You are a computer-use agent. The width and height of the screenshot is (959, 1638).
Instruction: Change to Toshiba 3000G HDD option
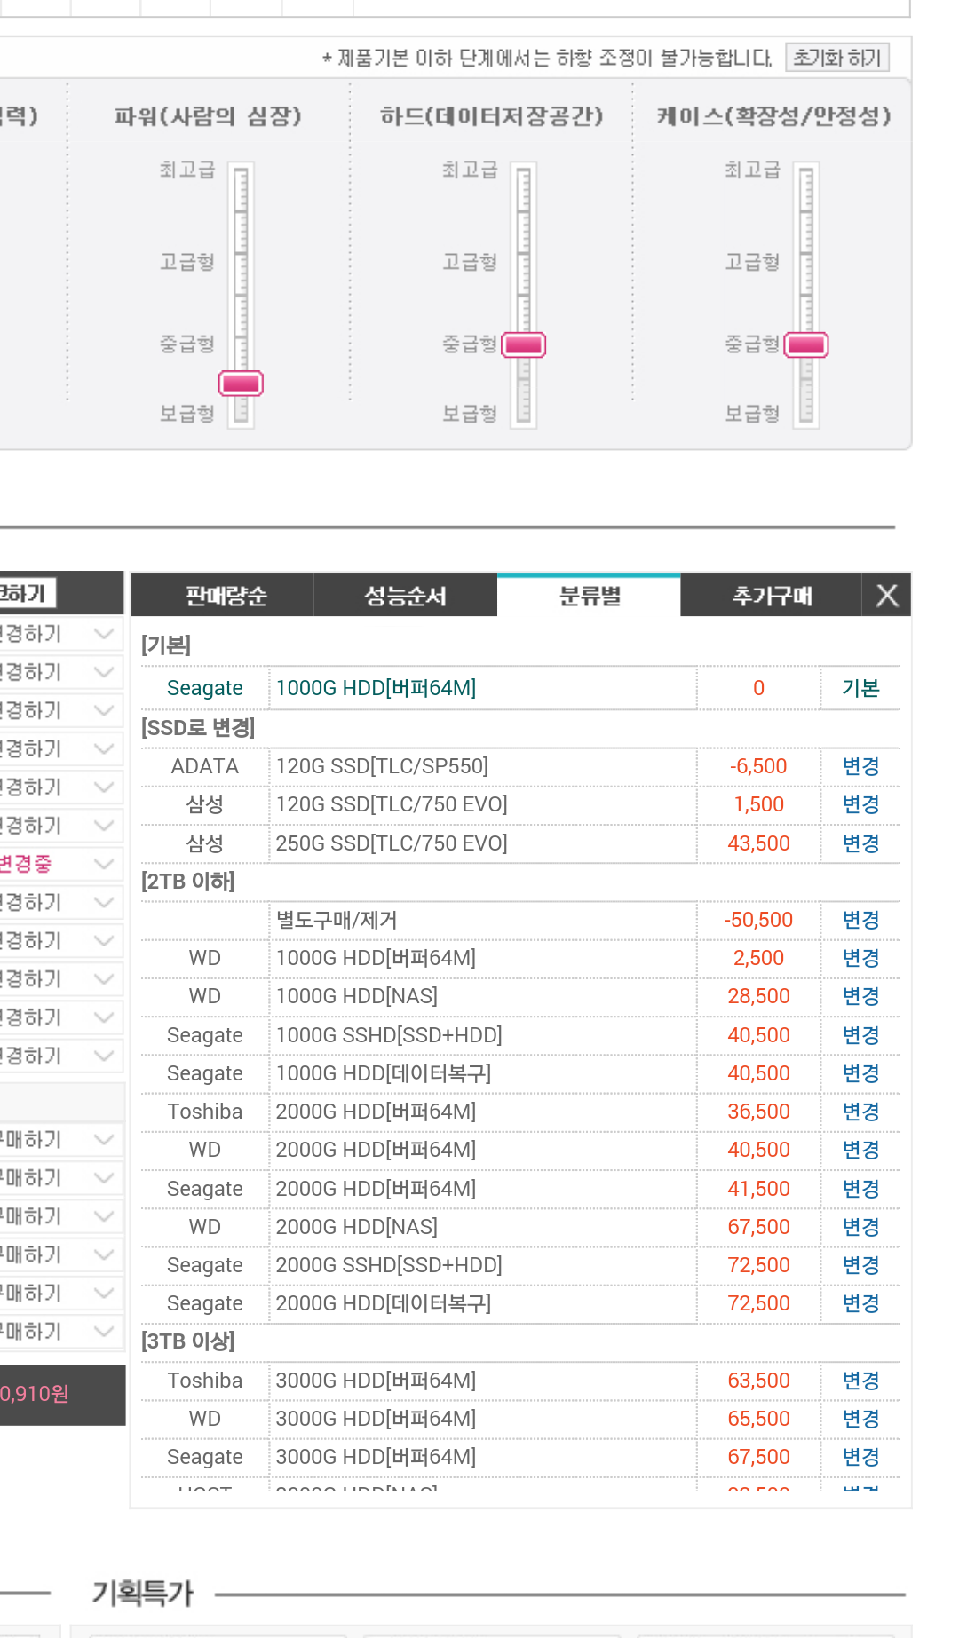tap(860, 1381)
